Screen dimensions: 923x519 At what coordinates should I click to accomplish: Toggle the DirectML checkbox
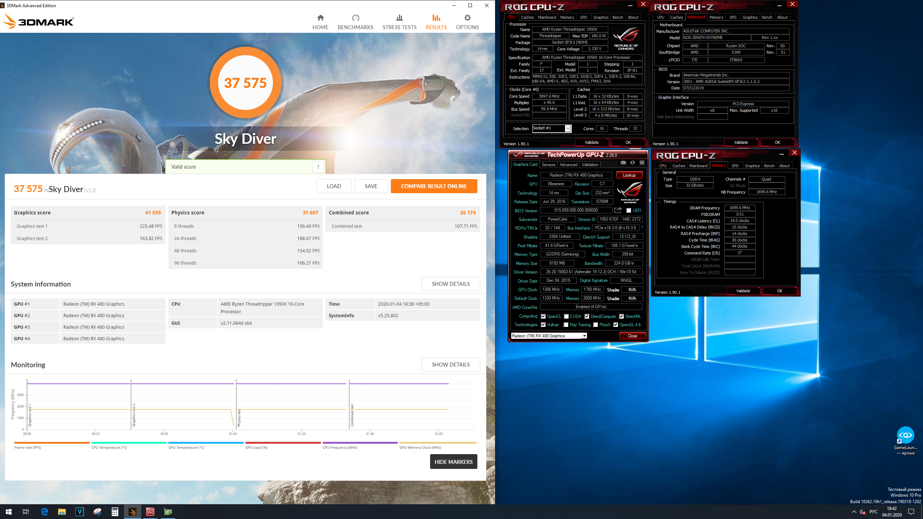[622, 316]
